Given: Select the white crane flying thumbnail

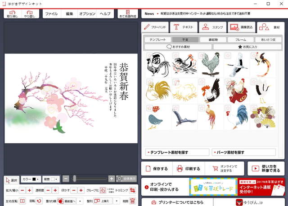Looking at the screenshot, I should point(236,65).
